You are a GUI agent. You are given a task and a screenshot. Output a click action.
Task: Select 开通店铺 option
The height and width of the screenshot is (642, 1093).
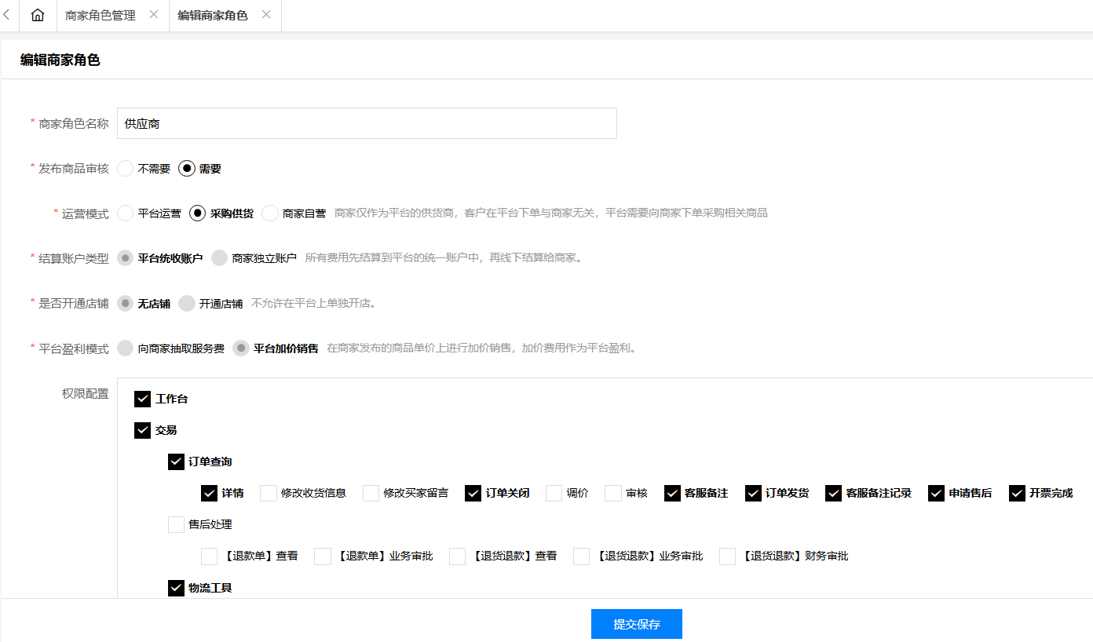coord(187,304)
